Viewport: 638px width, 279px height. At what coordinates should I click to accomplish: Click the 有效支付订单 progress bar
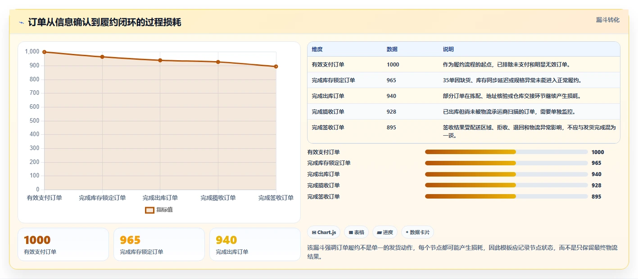507,152
